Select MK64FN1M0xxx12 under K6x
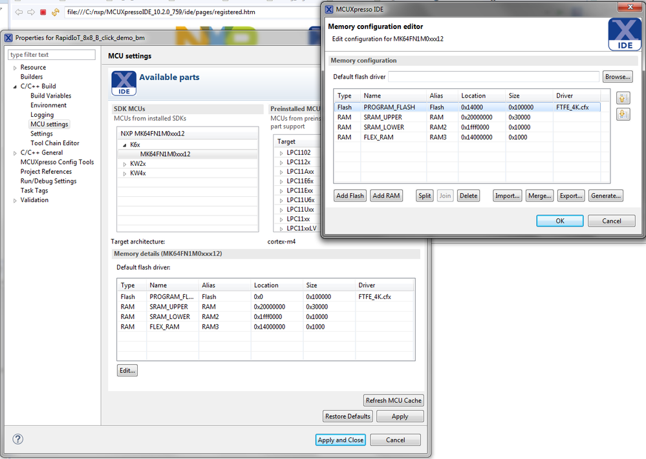 [165, 154]
